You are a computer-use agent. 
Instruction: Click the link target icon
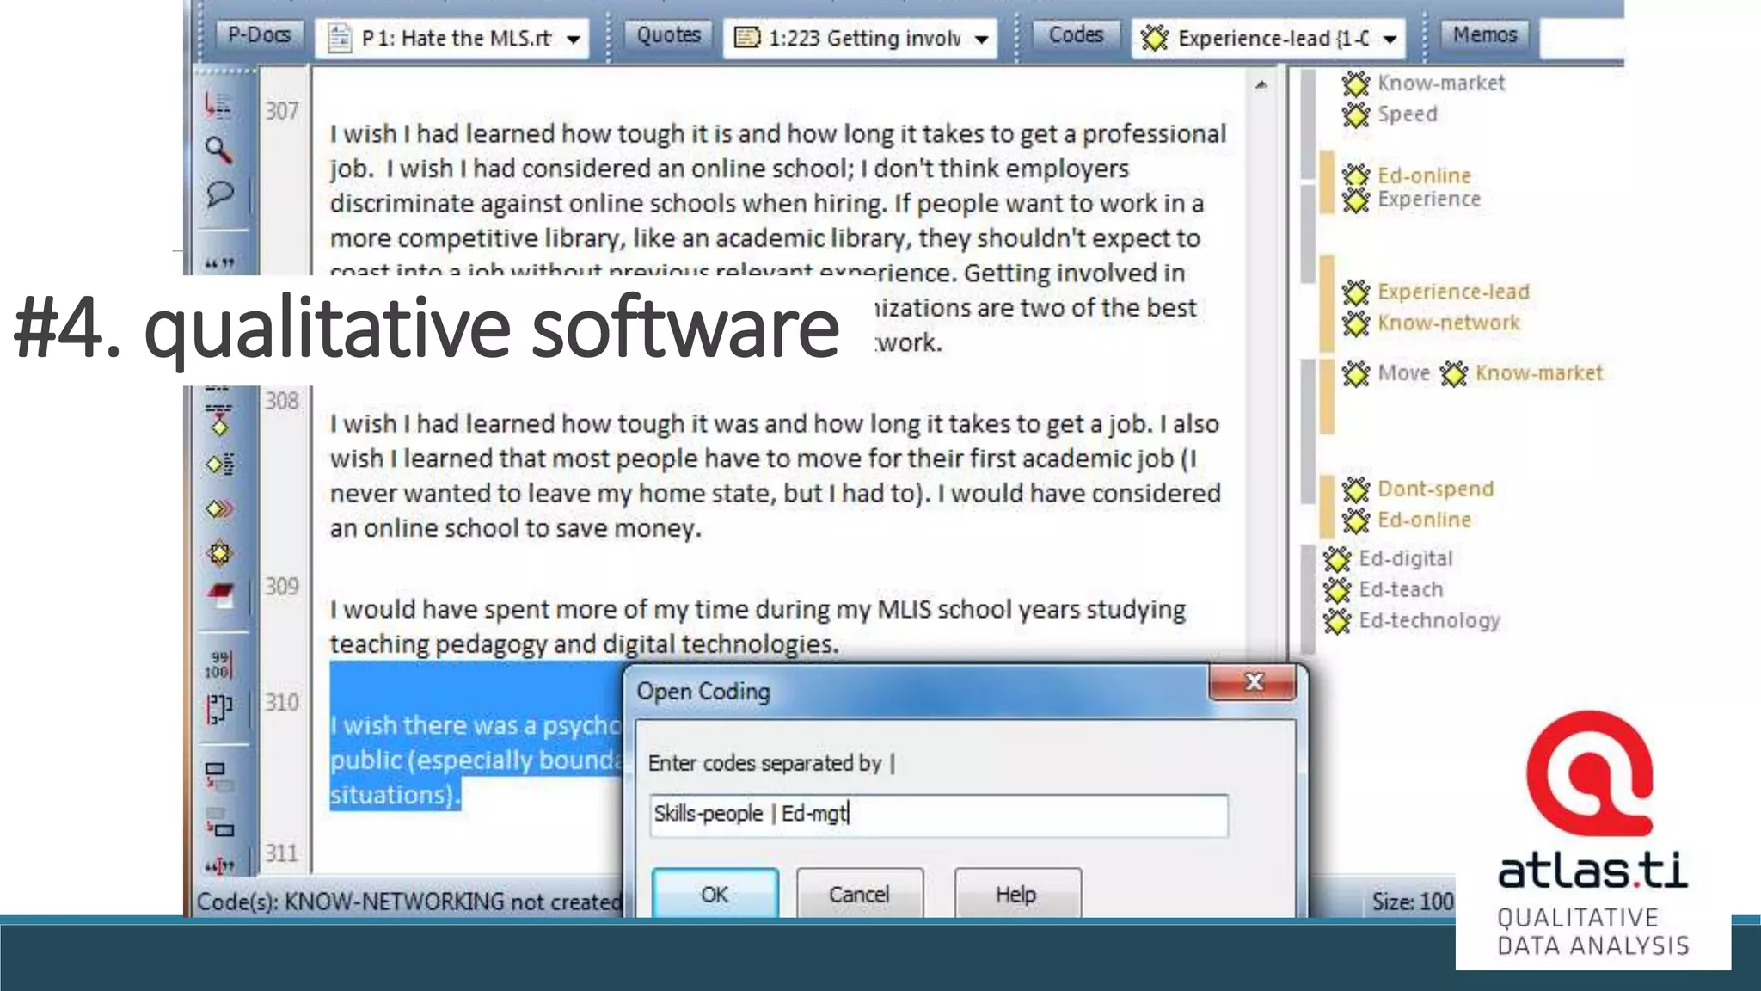(x=219, y=822)
